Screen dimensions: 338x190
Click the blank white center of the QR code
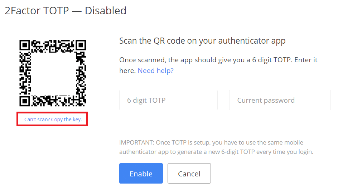(53, 74)
